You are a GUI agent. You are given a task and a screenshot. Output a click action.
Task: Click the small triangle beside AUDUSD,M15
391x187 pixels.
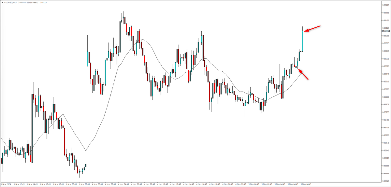point(2,2)
